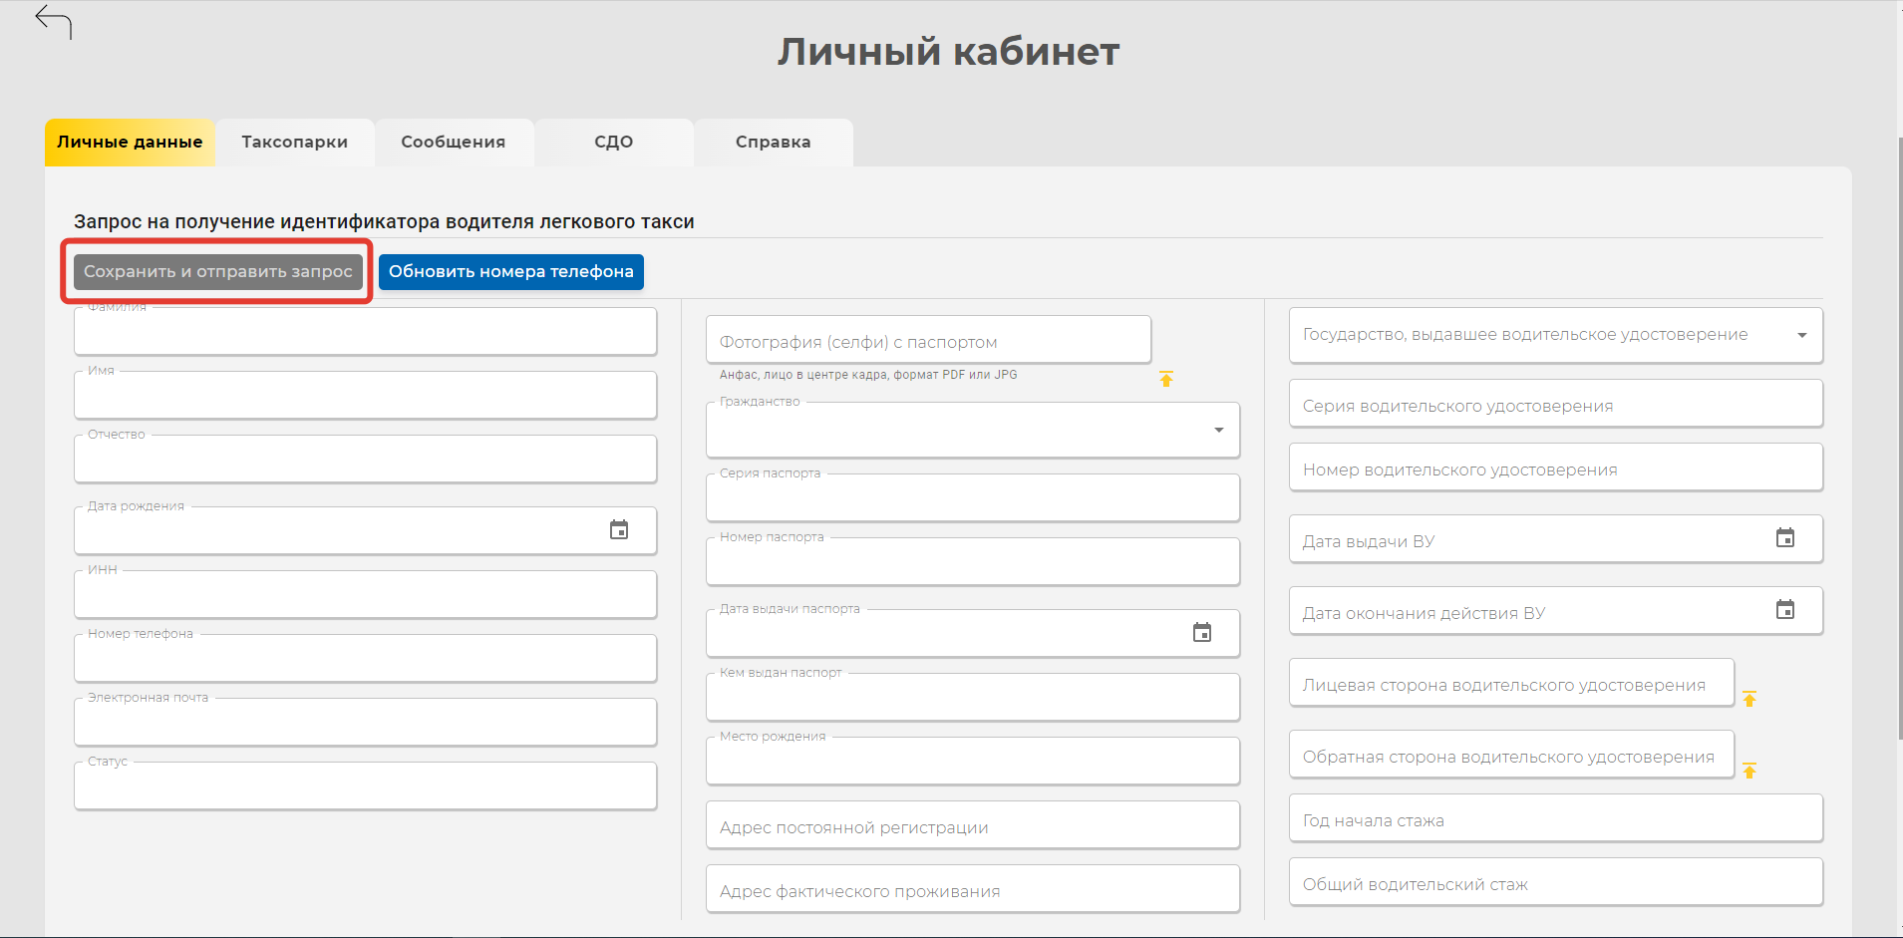The height and width of the screenshot is (938, 1903).
Task: Open calendar for Дата рождения field
Action: 619,529
